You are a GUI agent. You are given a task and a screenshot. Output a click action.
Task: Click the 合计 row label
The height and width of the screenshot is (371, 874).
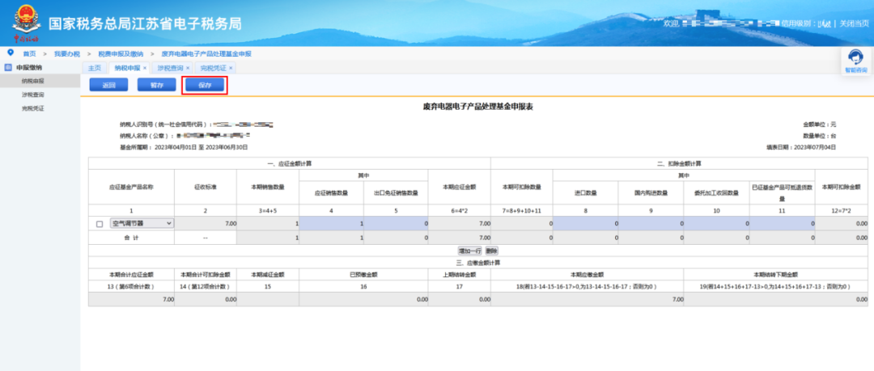131,238
